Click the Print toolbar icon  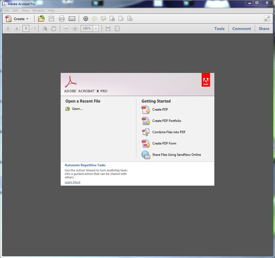[x=62, y=18]
